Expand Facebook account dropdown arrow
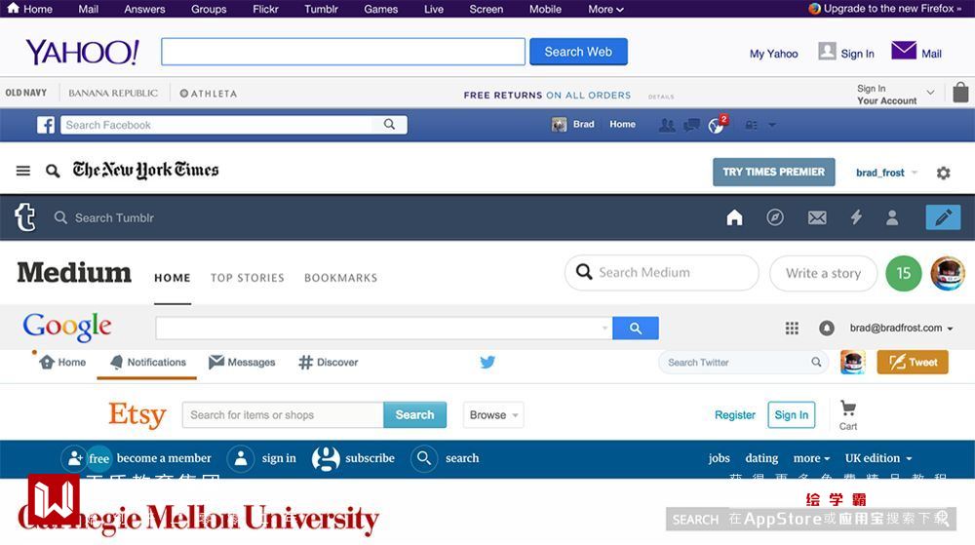 tap(771, 125)
